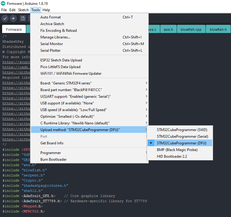Click the #include <Keypad.h> line
Screen dimensions: 231x217
pyautogui.click(x=22, y=206)
